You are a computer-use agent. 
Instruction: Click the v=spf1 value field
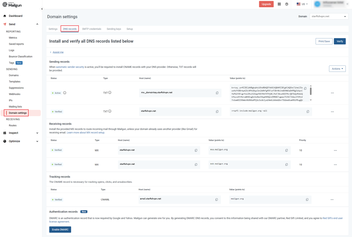tap(271, 111)
